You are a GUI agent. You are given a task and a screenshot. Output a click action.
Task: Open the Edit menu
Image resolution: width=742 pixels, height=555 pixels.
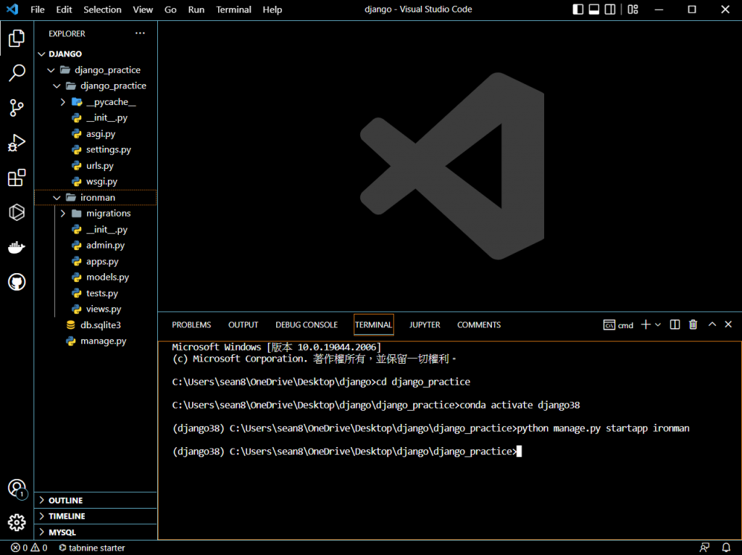(64, 9)
